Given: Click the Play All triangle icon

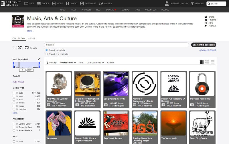Looking at the screenshot, I should tap(206, 26).
